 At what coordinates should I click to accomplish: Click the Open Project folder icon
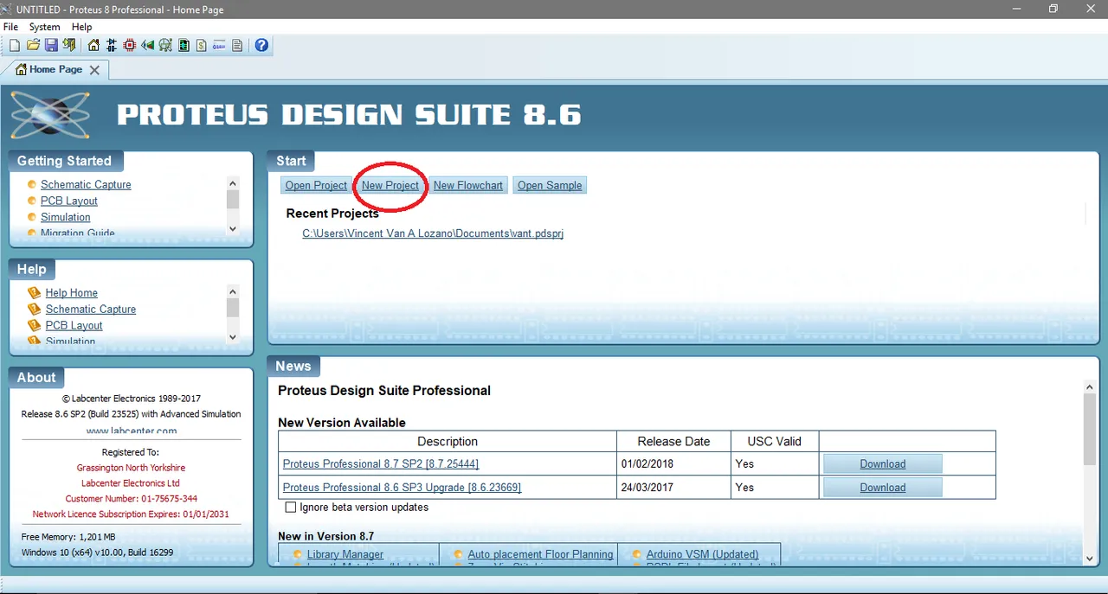pyautogui.click(x=33, y=45)
